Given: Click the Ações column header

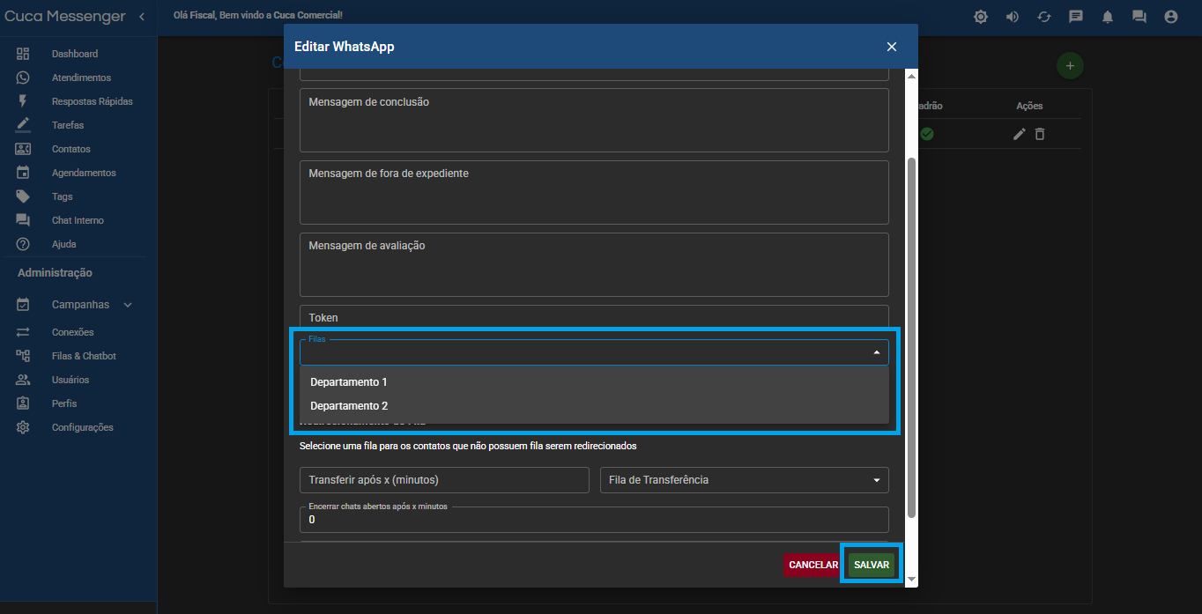Looking at the screenshot, I should click(x=1029, y=106).
